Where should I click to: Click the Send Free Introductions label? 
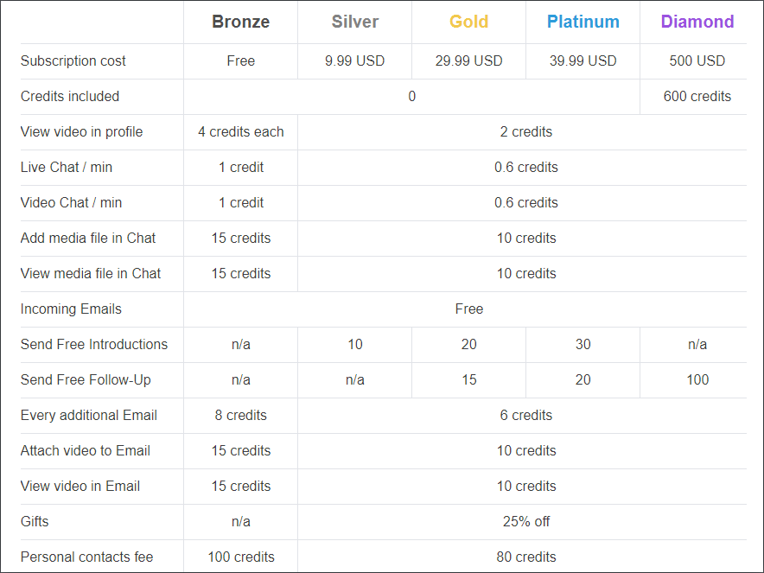pyautogui.click(x=94, y=345)
